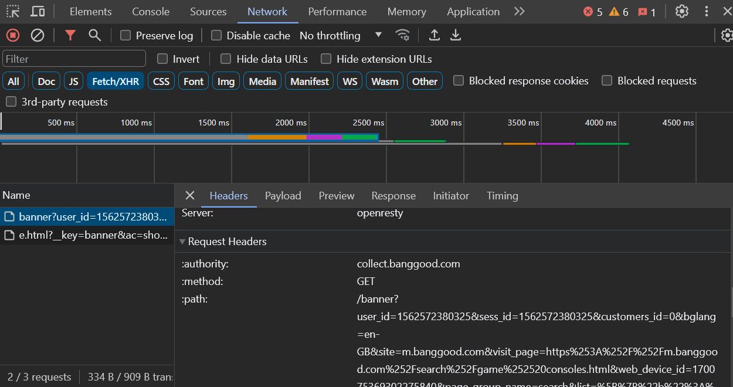Image resolution: width=733 pixels, height=387 pixels.
Task: Open DevTools settings gear icon
Action: pyautogui.click(x=681, y=11)
